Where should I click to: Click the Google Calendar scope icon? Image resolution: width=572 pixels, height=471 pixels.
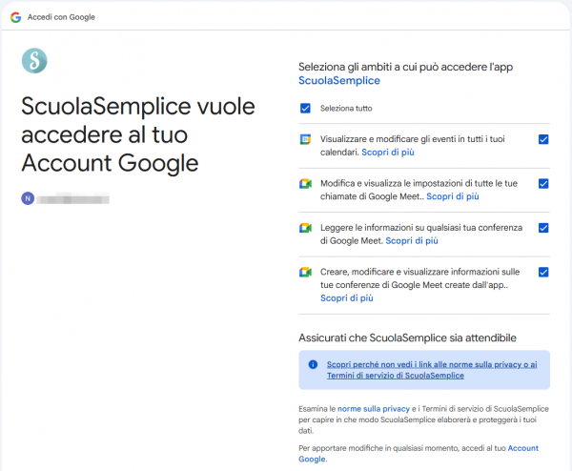305,139
